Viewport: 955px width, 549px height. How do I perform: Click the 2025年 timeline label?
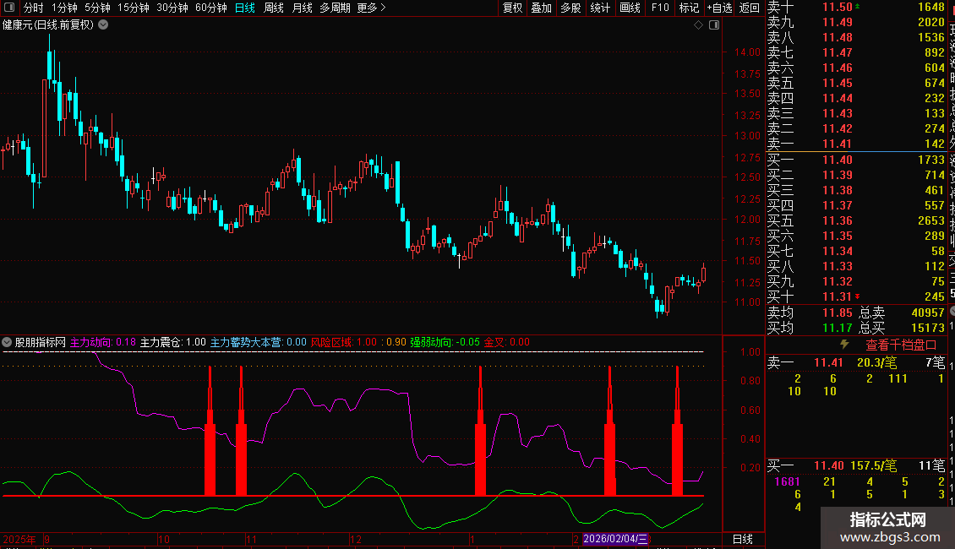point(19,539)
